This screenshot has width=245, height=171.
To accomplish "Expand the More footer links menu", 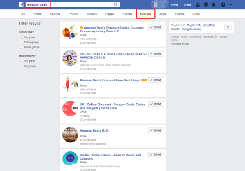I will tap(175, 40).
